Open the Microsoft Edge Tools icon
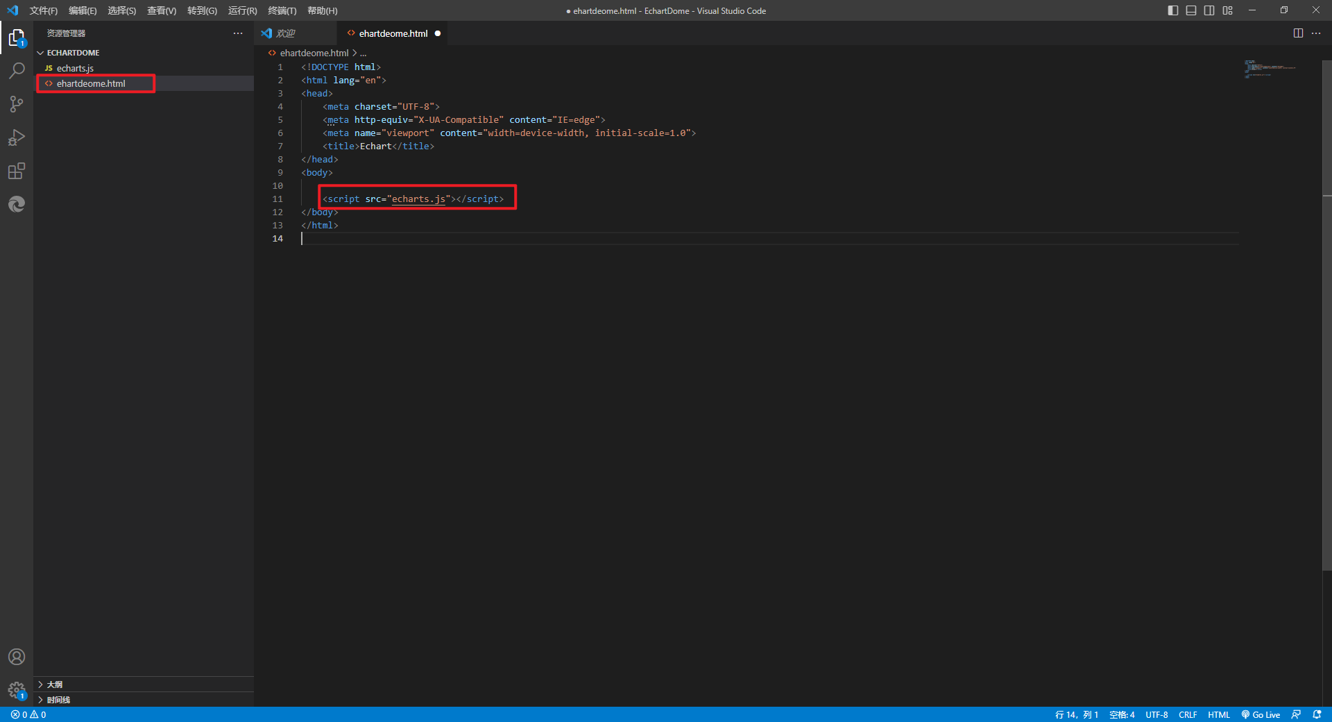 17,204
